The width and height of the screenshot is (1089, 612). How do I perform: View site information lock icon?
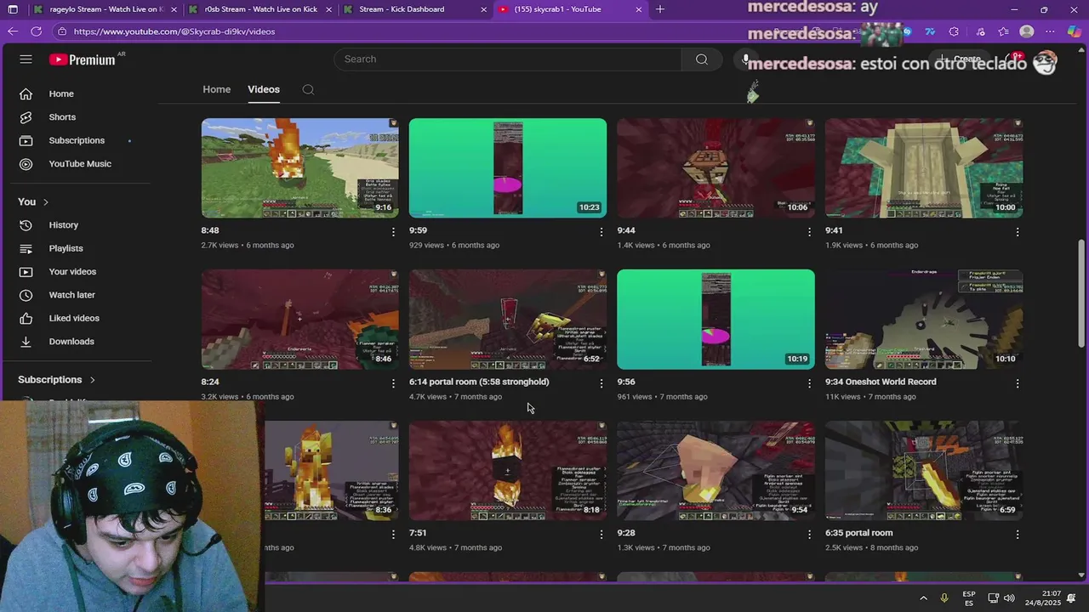(61, 31)
